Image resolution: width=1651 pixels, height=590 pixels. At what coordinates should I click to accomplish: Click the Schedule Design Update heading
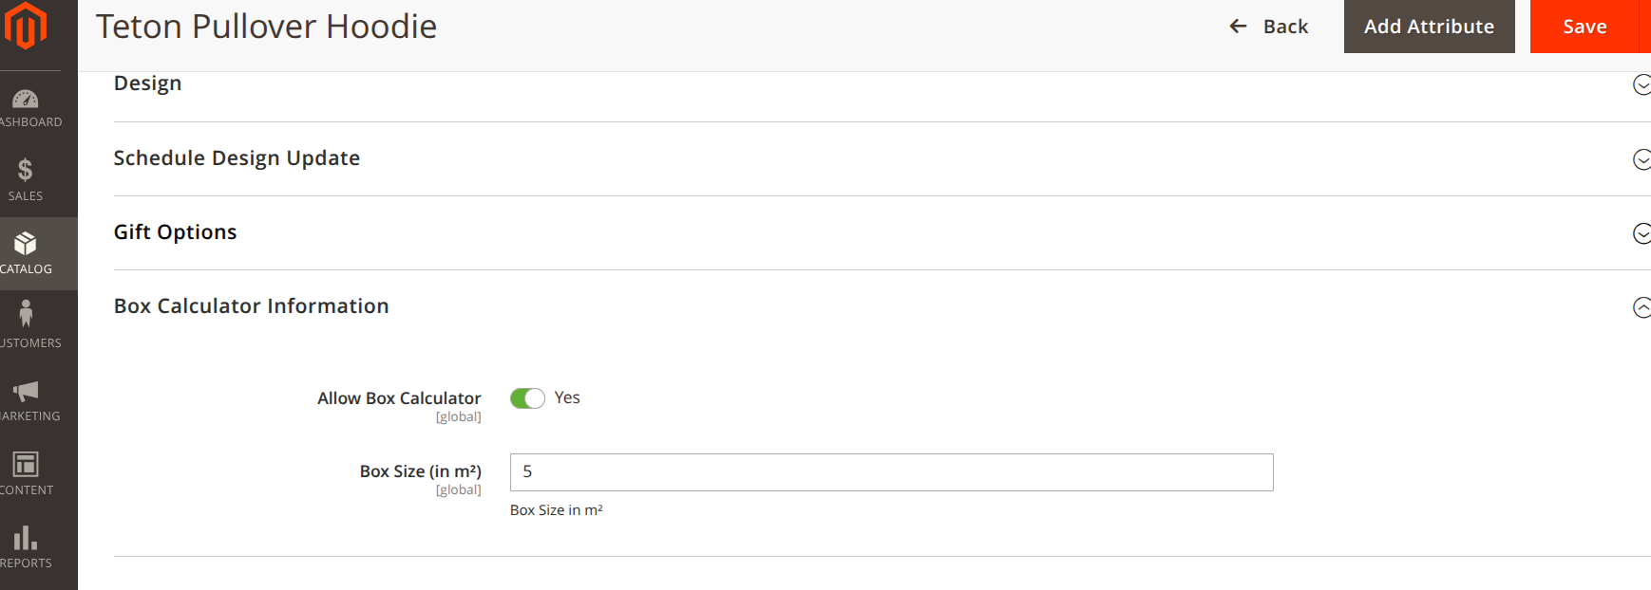237,158
